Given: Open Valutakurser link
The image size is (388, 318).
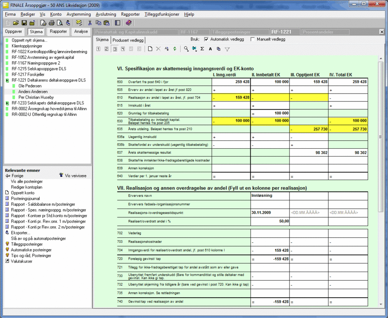Looking at the screenshot, I should 22,261.
